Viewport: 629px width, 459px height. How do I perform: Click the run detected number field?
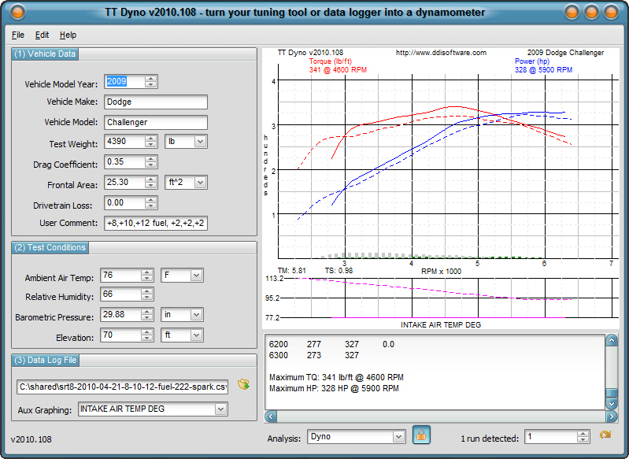(x=551, y=437)
